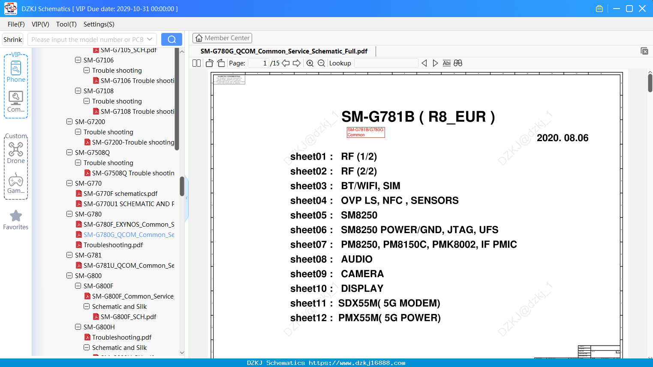
Task: Open the File(F) menu
Action: (x=16, y=24)
